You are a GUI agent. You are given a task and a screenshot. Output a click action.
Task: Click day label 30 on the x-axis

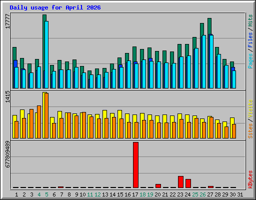pyautogui.click(x=232, y=194)
